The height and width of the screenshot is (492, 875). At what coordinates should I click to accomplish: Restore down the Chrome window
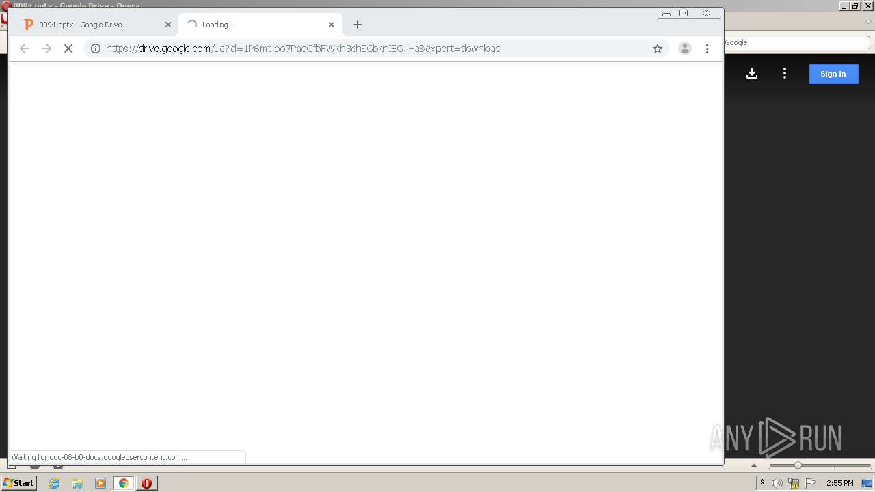[x=684, y=13]
